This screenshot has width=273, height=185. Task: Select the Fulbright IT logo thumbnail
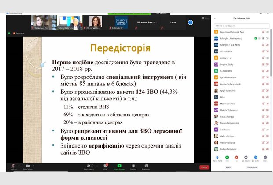pos(122,22)
